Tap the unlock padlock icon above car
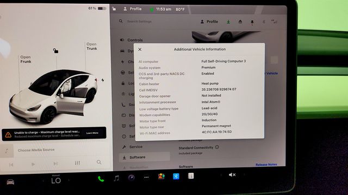Screen dimensions: 348x195 tap(55, 51)
